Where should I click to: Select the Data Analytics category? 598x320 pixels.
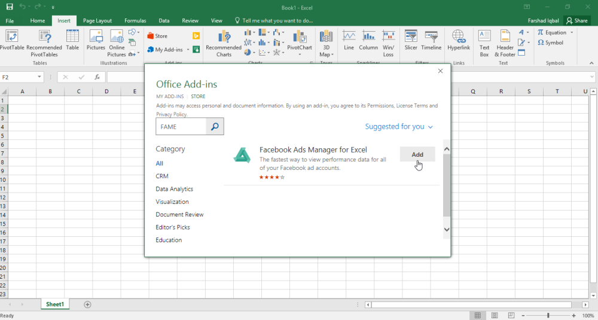[x=174, y=189]
